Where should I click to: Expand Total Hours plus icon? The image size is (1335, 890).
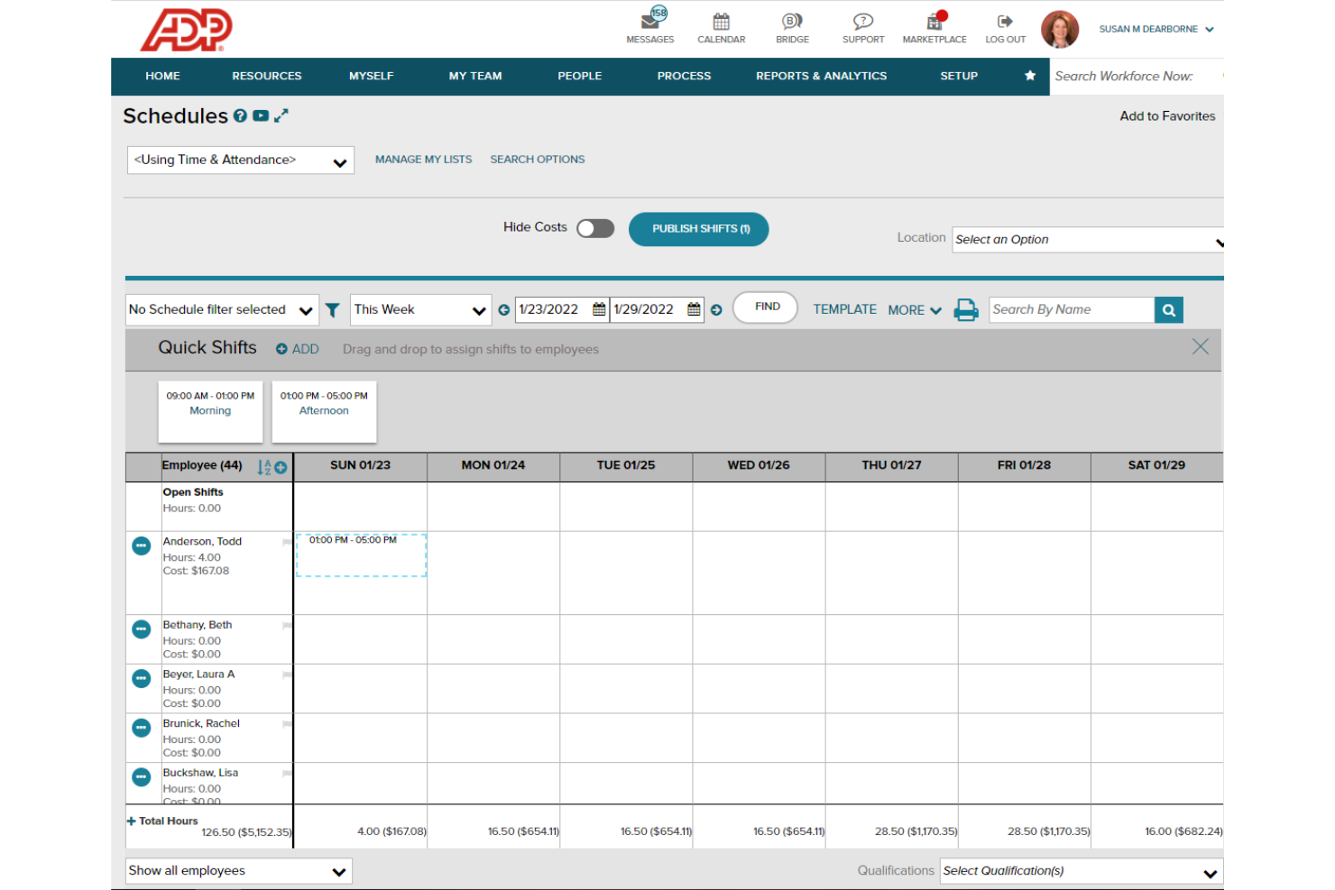(x=132, y=821)
